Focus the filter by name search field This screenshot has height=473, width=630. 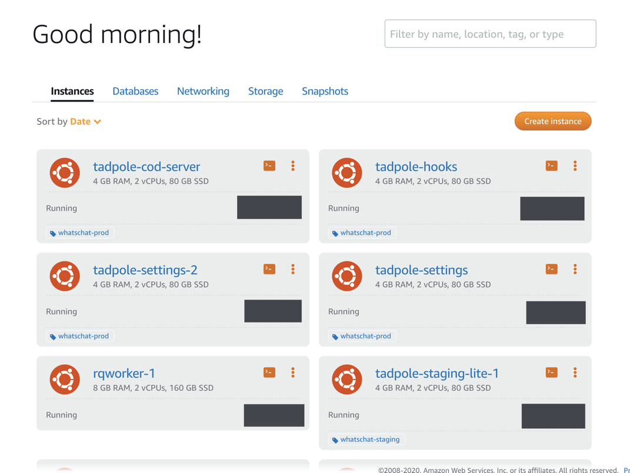click(x=490, y=34)
